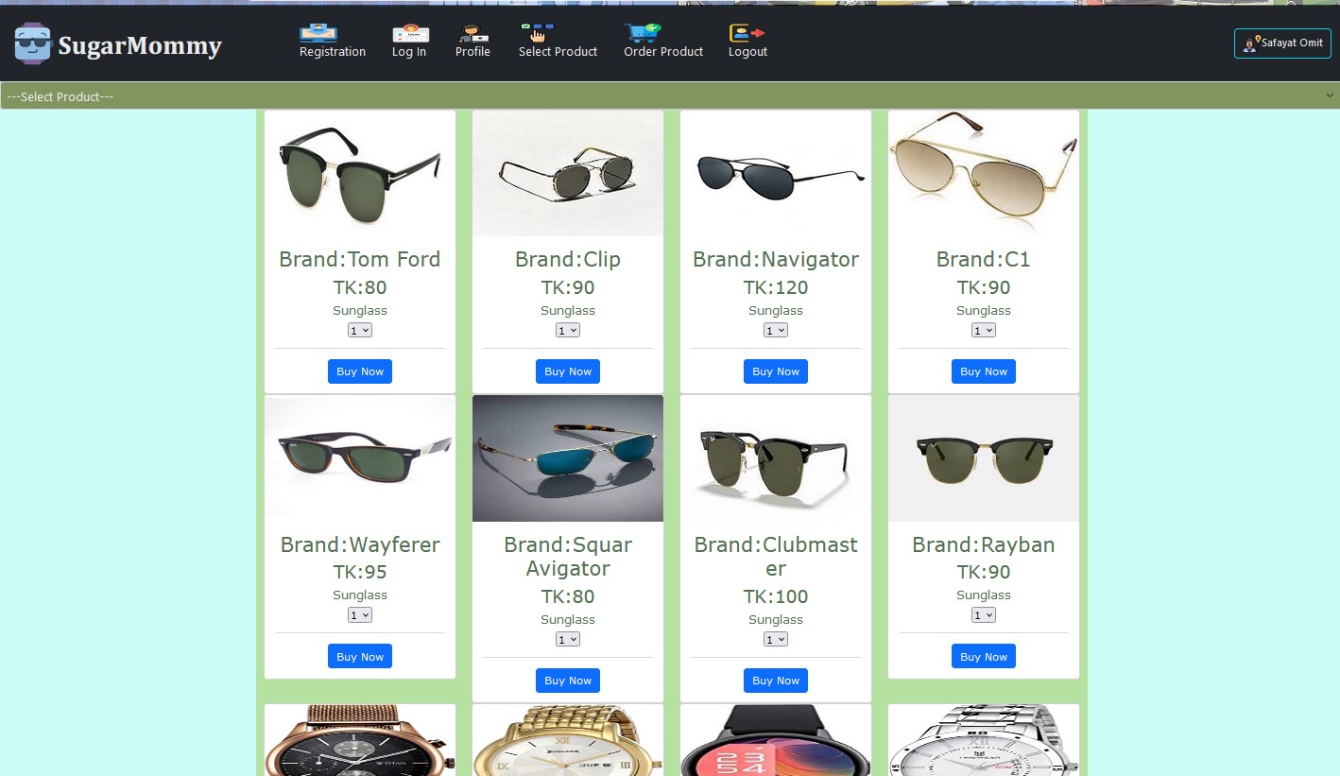Image resolution: width=1340 pixels, height=776 pixels.
Task: Click the Navigator sunglasses product image
Action: (776, 173)
